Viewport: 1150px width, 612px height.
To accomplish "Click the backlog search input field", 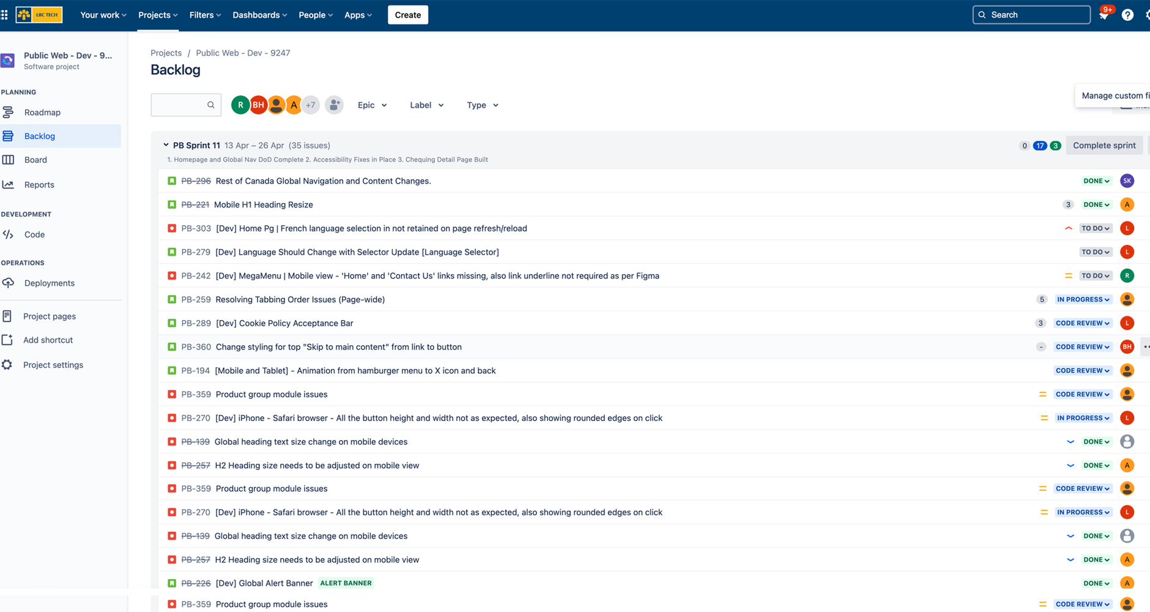I will [180, 105].
